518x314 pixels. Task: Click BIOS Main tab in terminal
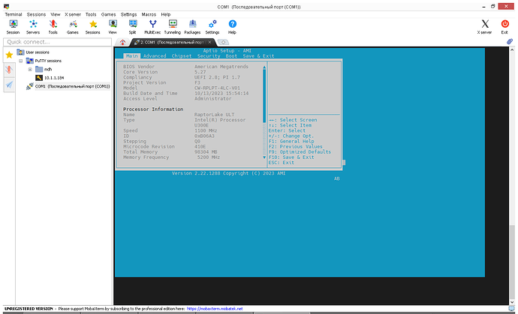(x=132, y=56)
